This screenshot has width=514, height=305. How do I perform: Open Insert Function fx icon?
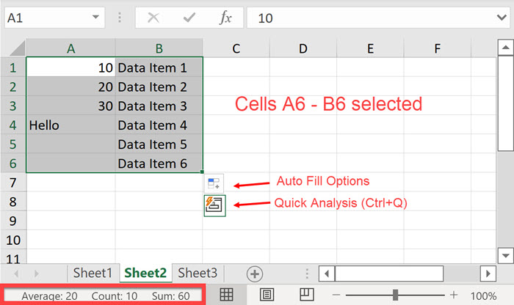225,18
